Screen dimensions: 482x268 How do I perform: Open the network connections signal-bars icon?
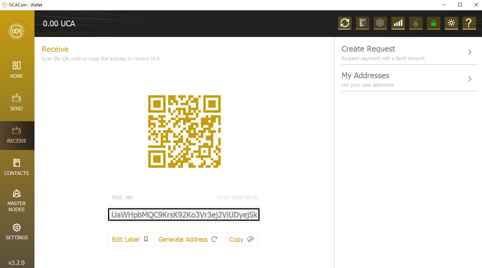point(398,23)
